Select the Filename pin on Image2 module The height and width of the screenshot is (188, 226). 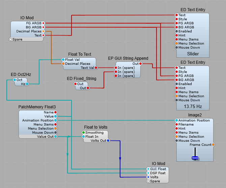click(176, 125)
